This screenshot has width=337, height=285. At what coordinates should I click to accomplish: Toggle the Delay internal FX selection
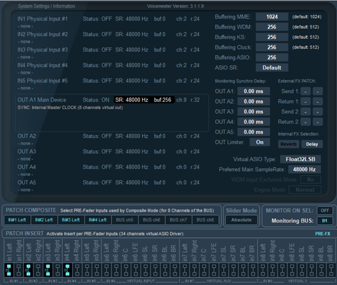point(312,144)
